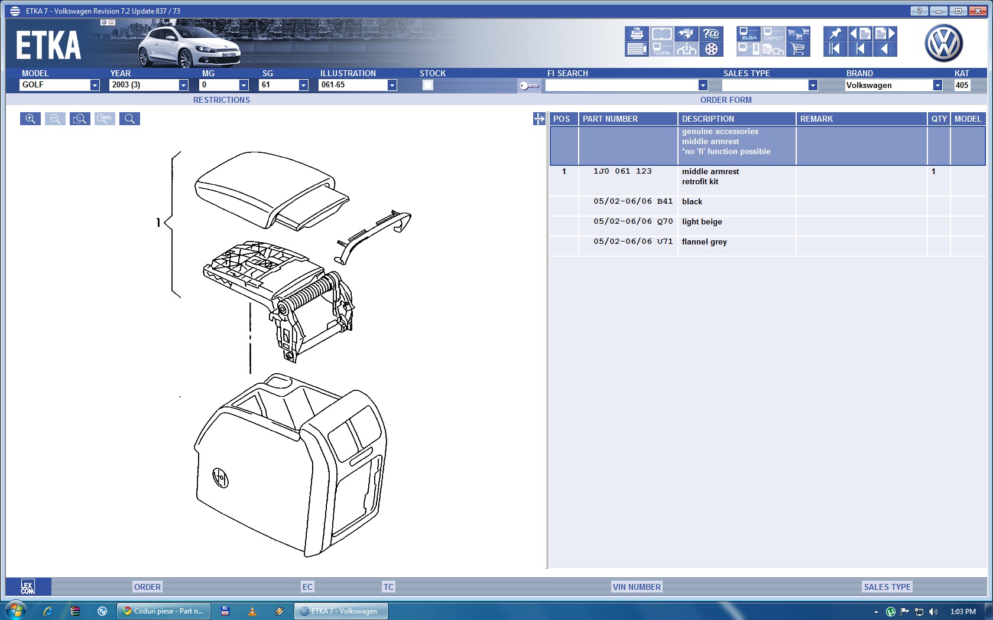Switch to Chrome 'Coduri piese' taskbar window
Screen dimensions: 993x620
coord(163,611)
